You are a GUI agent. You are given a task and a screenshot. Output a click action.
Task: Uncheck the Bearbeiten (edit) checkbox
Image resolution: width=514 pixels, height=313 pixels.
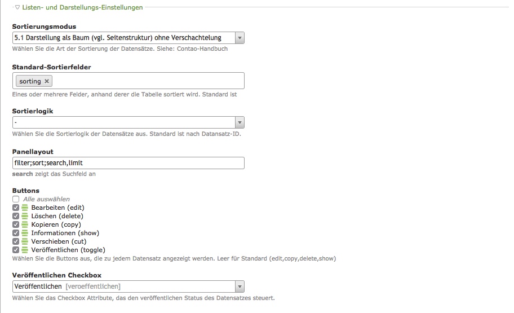point(16,208)
